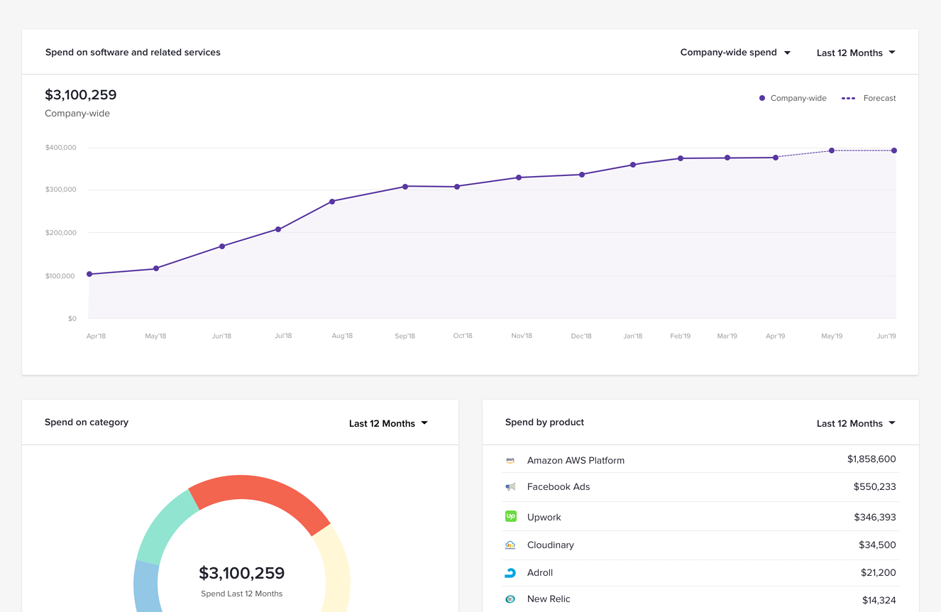Click the Aug'18 data point on chart

pos(332,202)
